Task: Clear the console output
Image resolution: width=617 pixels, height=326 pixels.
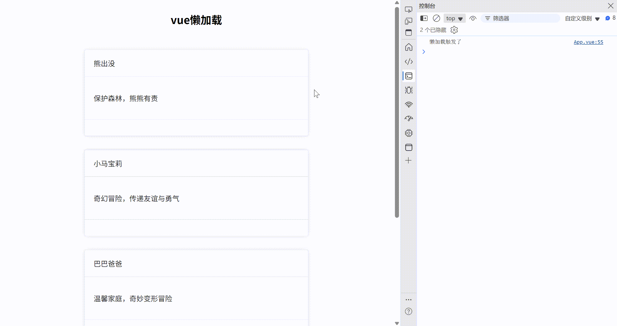Action: [x=437, y=18]
